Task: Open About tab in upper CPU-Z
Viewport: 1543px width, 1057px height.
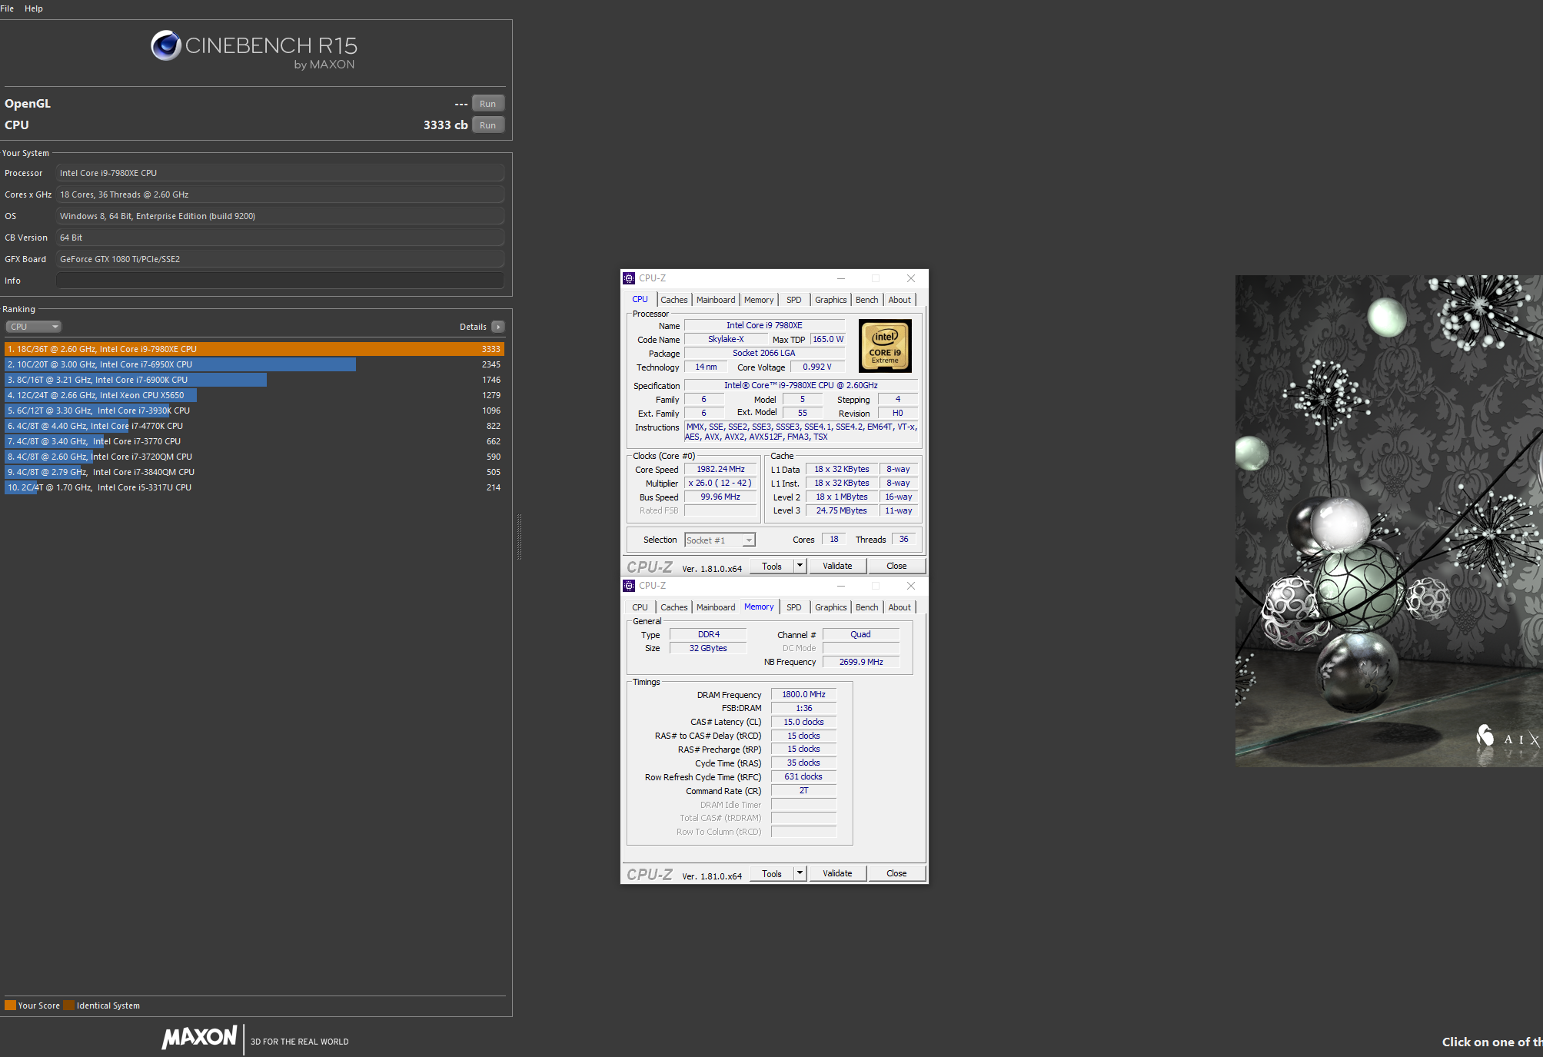Action: pos(900,300)
